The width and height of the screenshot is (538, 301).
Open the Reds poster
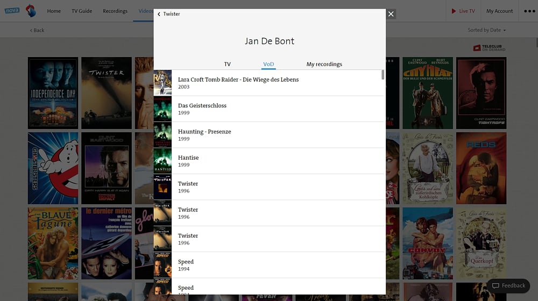[x=482, y=168]
